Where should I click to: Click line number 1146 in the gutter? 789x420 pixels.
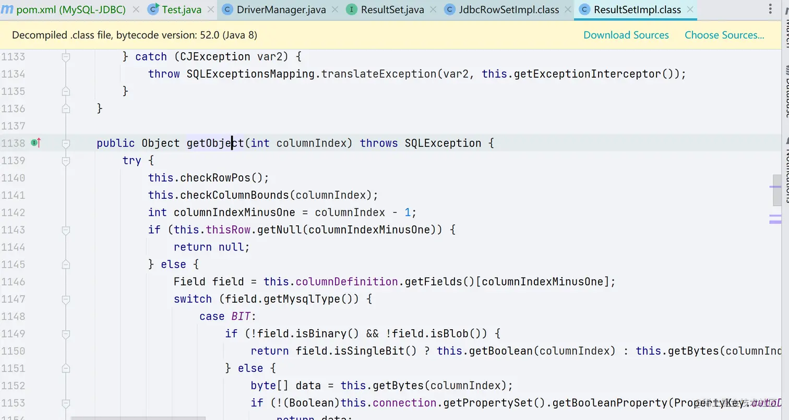coord(13,281)
